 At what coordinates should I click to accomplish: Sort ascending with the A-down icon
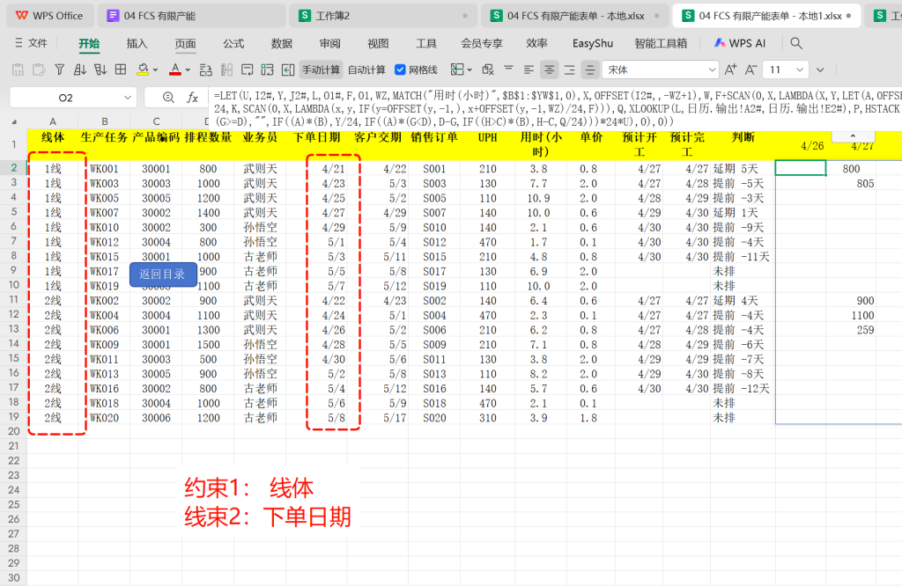(x=80, y=70)
